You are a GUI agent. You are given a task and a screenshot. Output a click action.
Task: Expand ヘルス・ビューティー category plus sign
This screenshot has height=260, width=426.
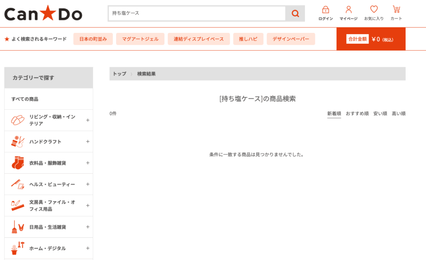pos(88,184)
